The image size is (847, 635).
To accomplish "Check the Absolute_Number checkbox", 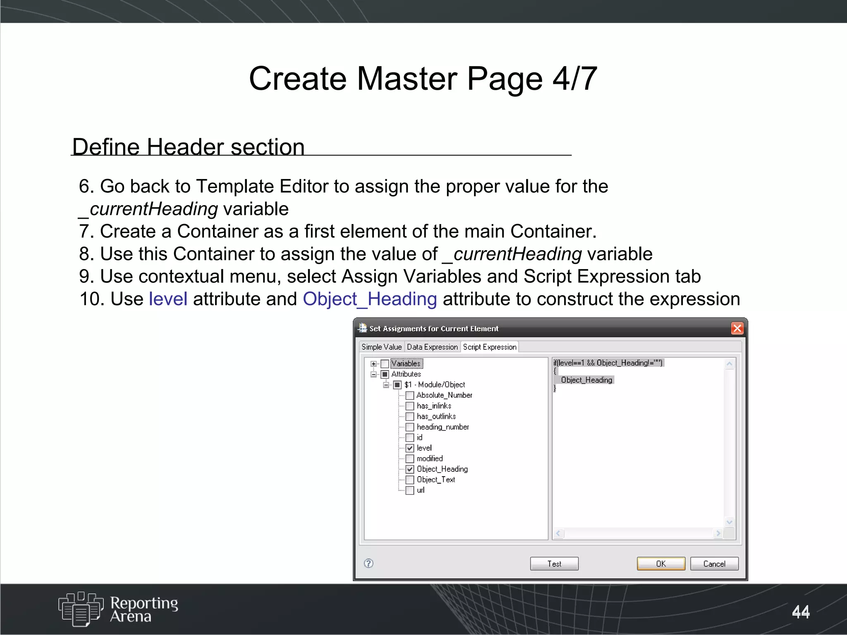I will 410,395.
